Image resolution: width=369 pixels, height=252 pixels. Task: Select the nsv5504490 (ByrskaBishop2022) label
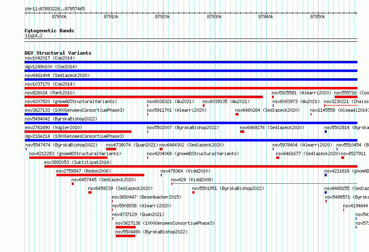tap(152, 232)
